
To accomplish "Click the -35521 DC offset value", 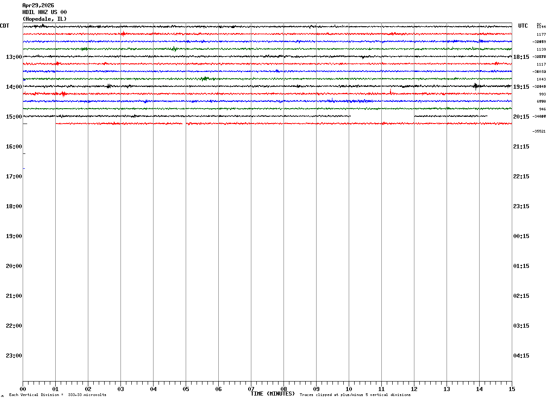I will pos(539,131).
